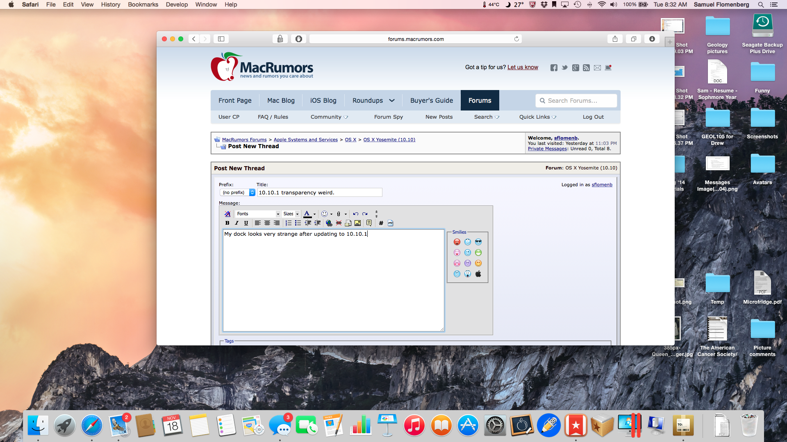Click the Insert Email Link icon
The image size is (787, 442).
[x=348, y=223]
